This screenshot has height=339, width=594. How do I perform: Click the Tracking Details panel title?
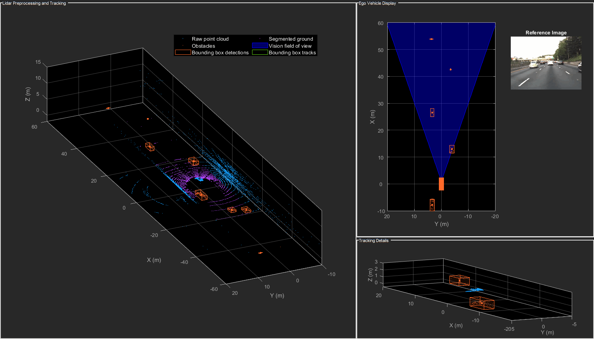tap(374, 240)
